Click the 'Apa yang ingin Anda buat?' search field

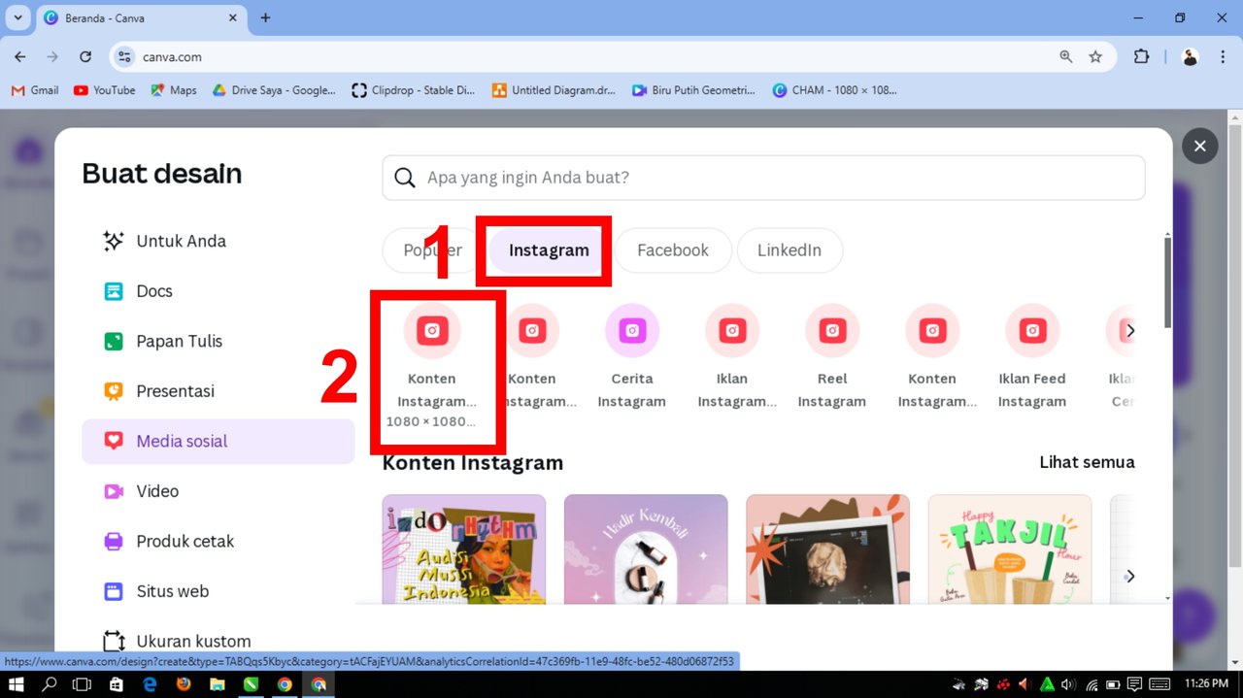(763, 178)
